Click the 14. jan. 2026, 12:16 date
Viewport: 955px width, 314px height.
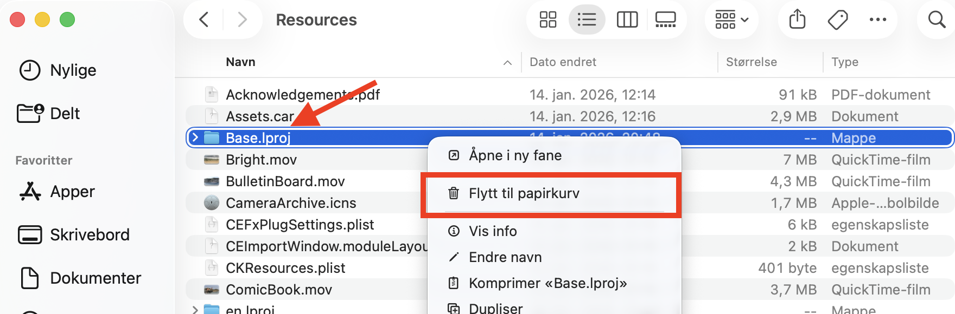coord(593,116)
